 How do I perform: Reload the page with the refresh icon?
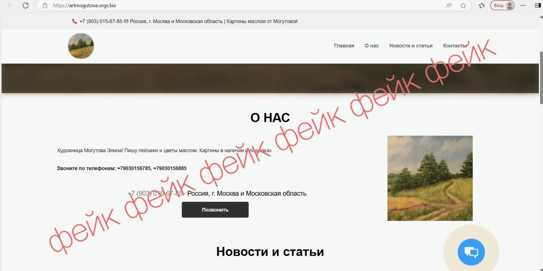coord(25,6)
